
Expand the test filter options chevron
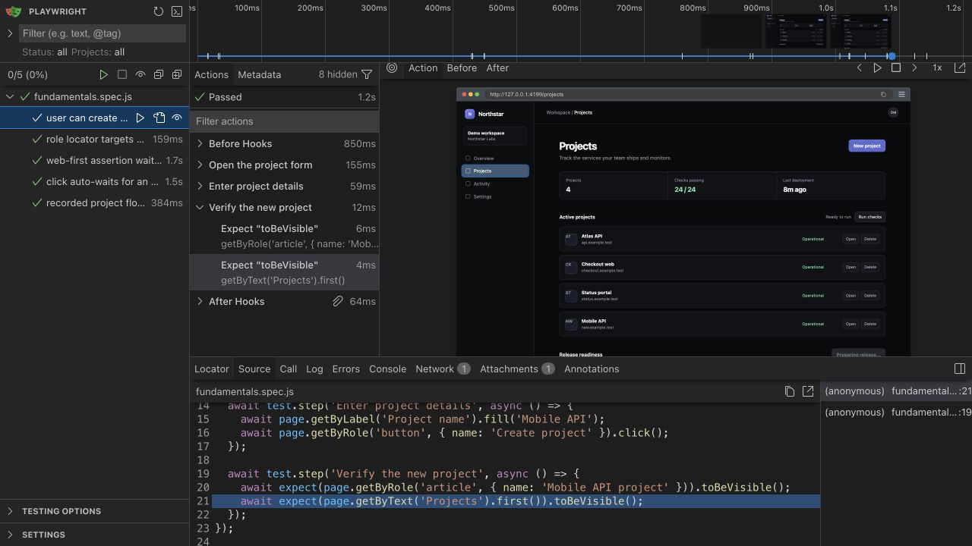pyautogui.click(x=10, y=33)
